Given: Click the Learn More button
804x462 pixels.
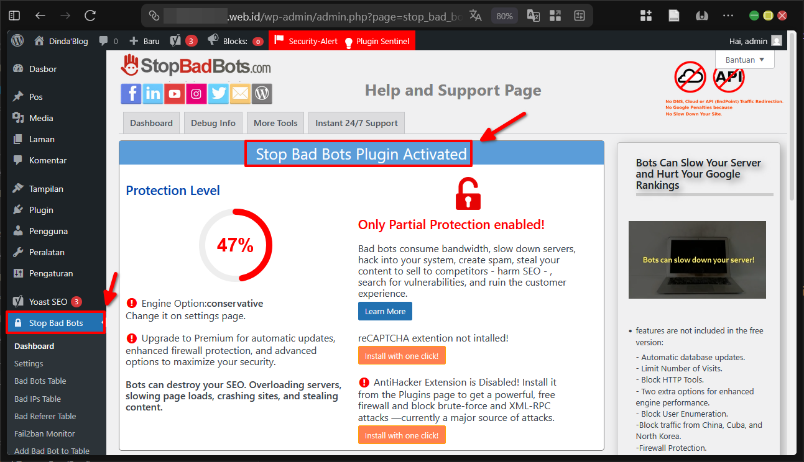Looking at the screenshot, I should (385, 310).
